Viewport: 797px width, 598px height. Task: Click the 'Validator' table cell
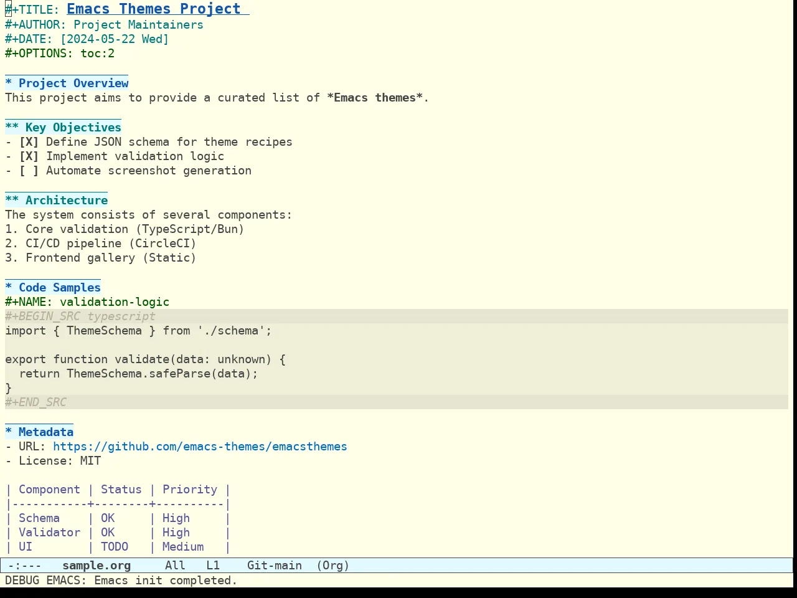(49, 533)
